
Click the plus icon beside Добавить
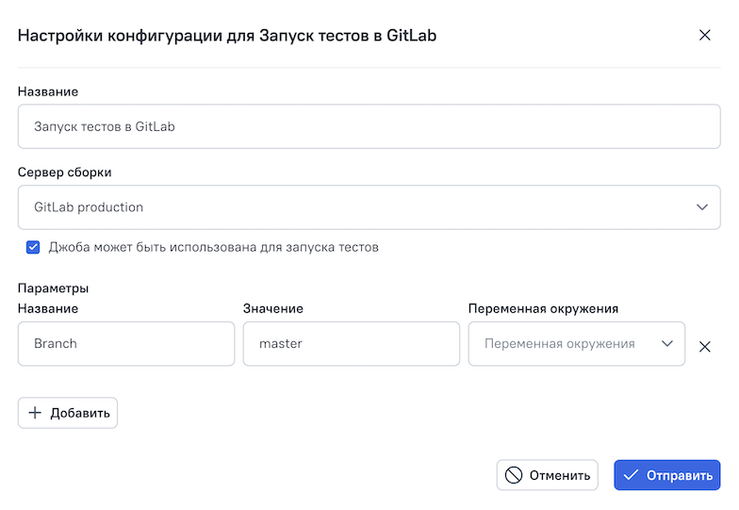[x=35, y=413]
